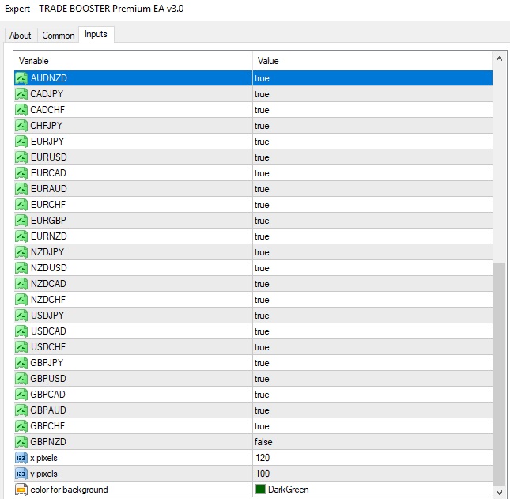
Task: Click the x pixels integer icon
Action: 21,458
